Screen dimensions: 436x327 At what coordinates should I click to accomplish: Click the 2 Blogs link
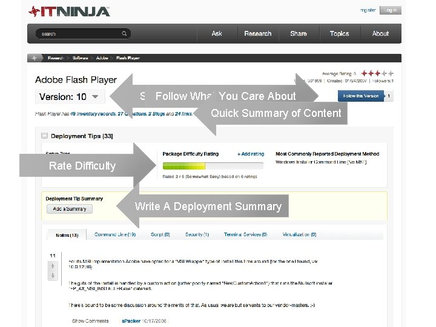pos(157,114)
